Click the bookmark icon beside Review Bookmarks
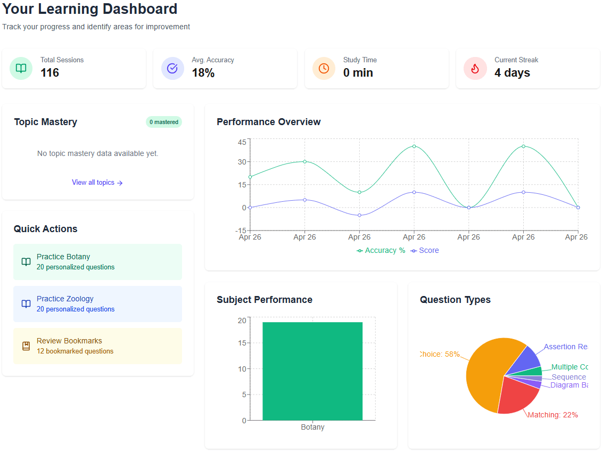The image size is (602, 452). (x=26, y=346)
